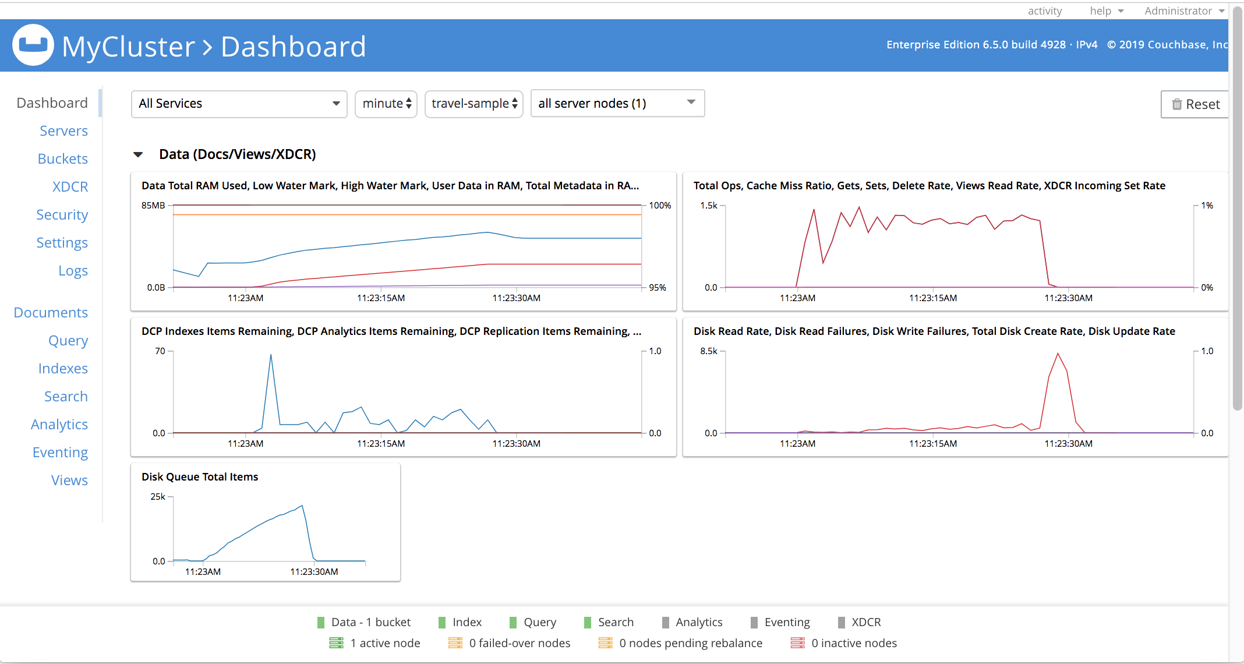Open the Buckets page
The width and height of the screenshot is (1244, 664).
coord(62,159)
